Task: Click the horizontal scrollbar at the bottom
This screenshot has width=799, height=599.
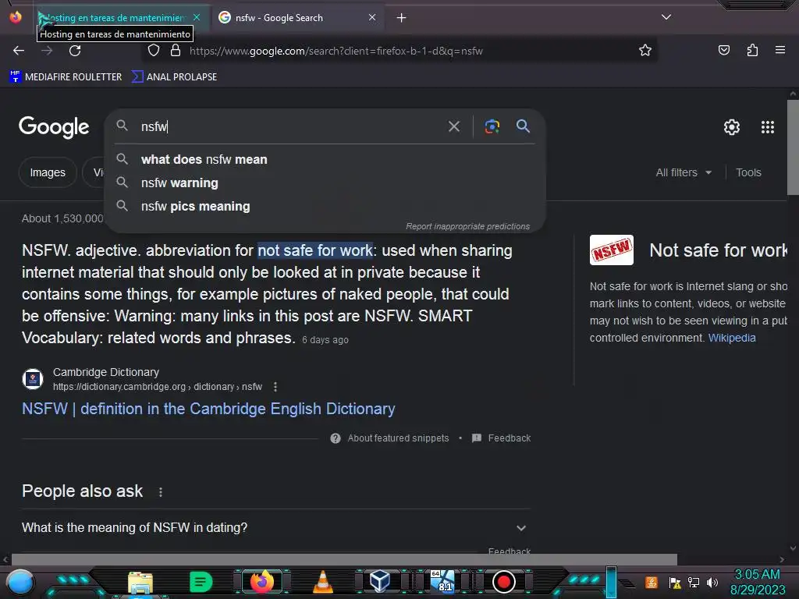Action: 344,559
